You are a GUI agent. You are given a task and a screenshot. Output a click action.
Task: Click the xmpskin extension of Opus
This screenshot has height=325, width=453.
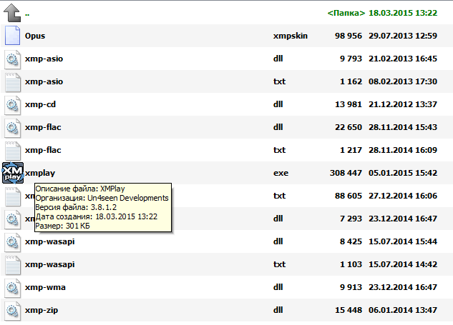click(x=291, y=36)
